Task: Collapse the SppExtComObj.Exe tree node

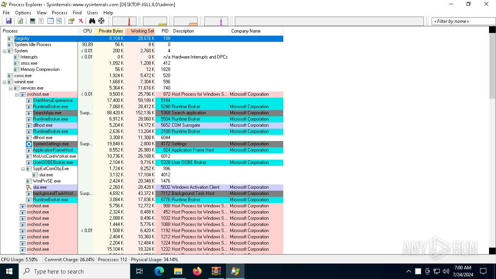Action: point(23,169)
